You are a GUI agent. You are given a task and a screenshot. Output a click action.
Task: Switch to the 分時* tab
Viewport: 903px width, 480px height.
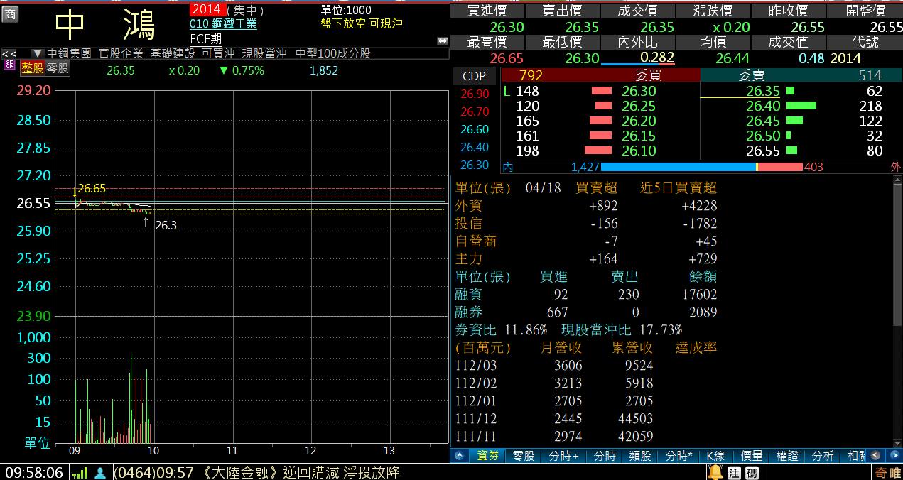tap(679, 456)
